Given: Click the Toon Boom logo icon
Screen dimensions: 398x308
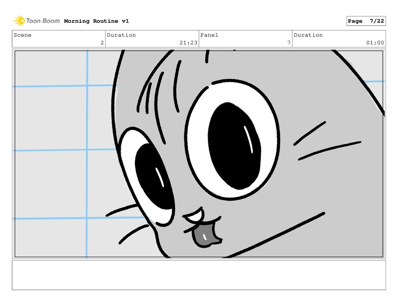Looking at the screenshot, I should (19, 21).
